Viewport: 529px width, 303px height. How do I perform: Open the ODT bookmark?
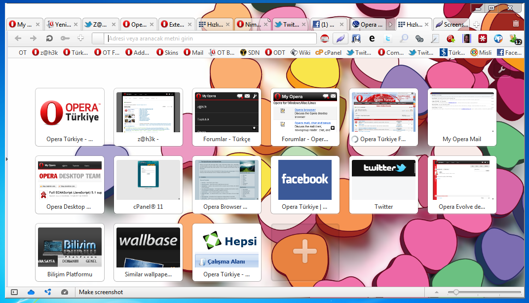click(275, 53)
